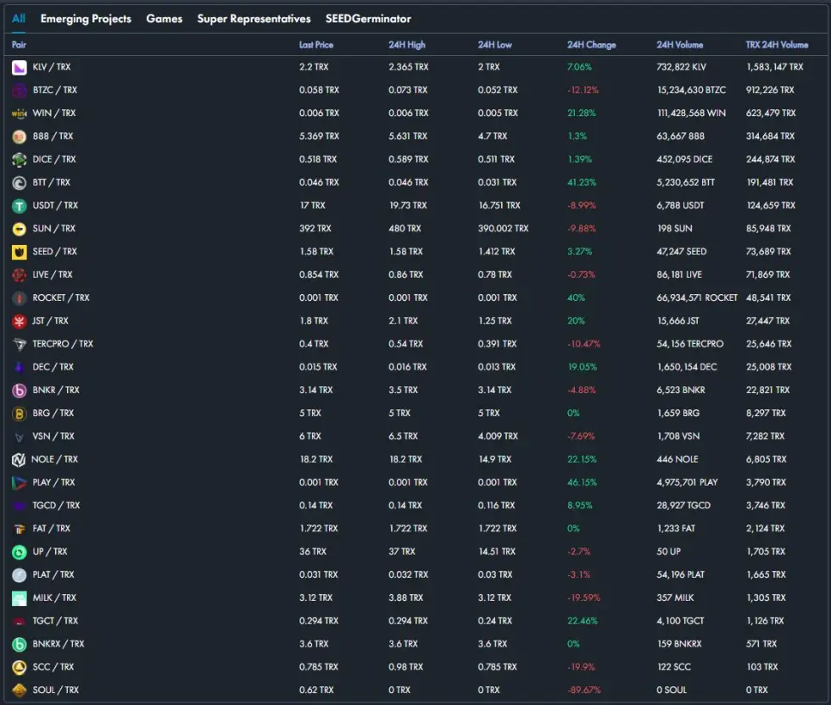Open the WIN / TRX pair
This screenshot has height=705, width=831.
click(54, 113)
